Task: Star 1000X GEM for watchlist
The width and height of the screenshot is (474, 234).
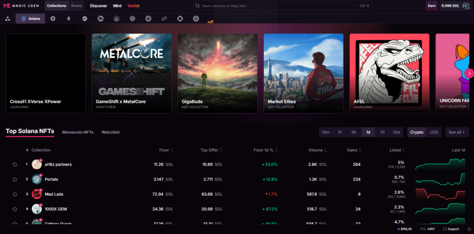Action: click(15, 209)
